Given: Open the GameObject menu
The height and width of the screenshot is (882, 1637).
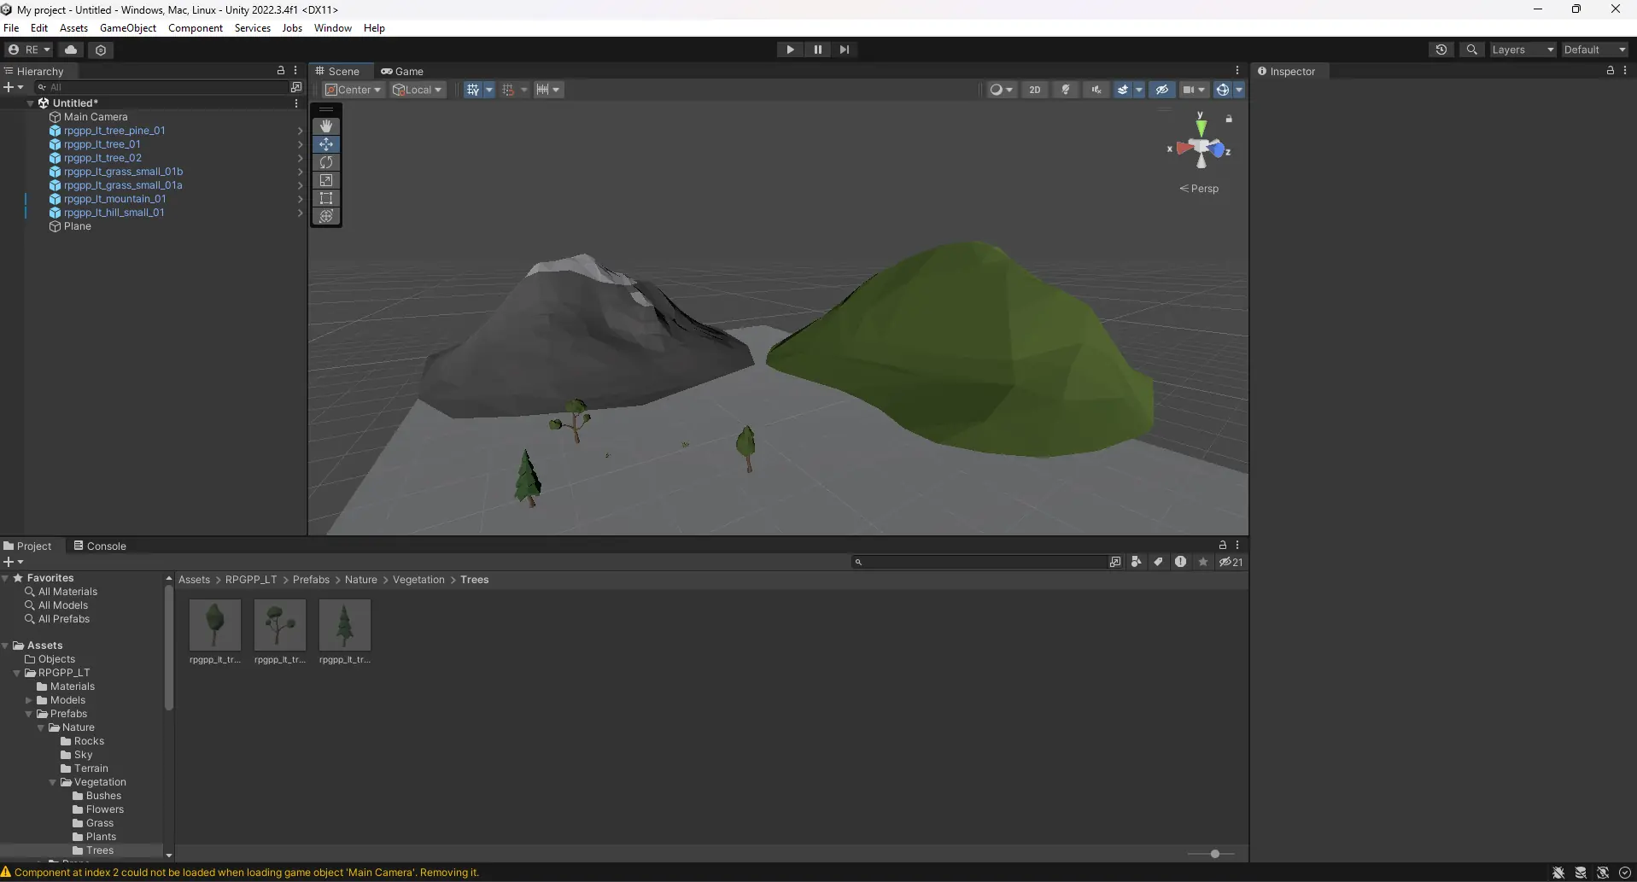Looking at the screenshot, I should pyautogui.click(x=128, y=27).
